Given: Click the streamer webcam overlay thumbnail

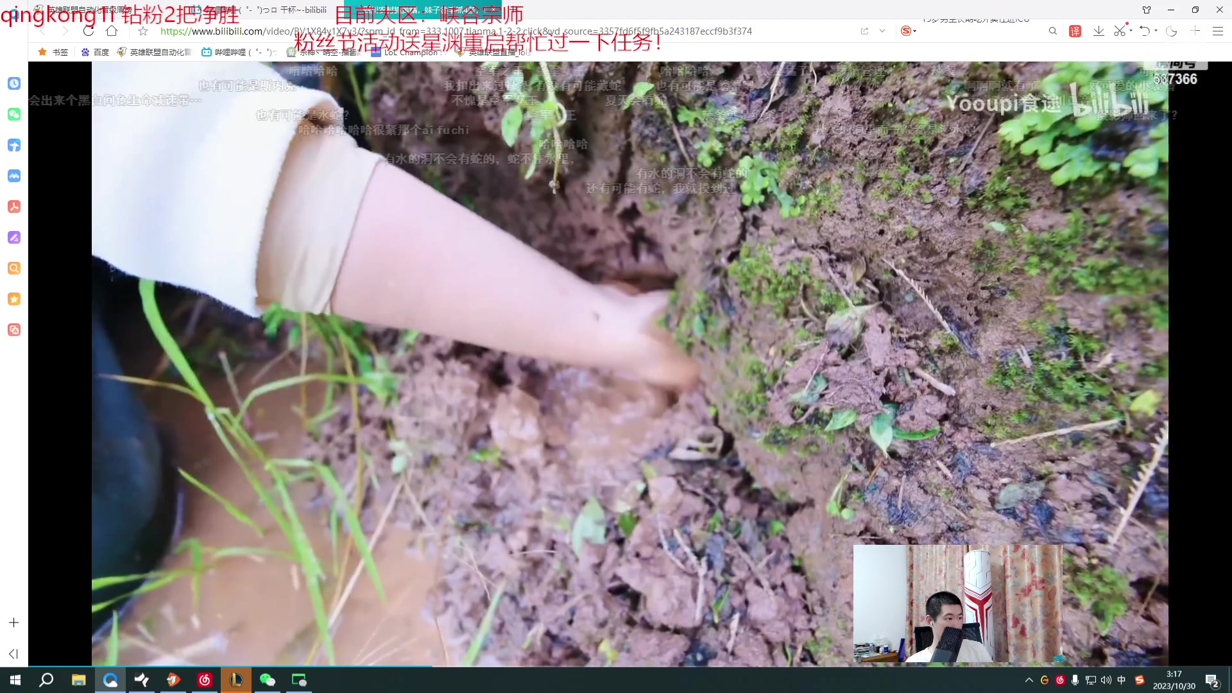Looking at the screenshot, I should 957,603.
